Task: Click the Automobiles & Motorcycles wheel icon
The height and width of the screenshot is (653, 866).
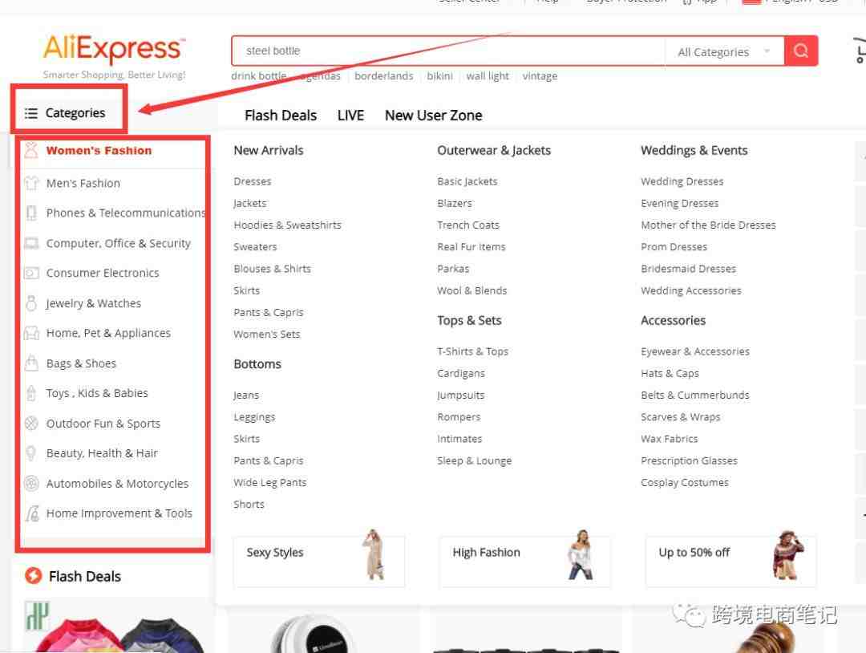Action: pyautogui.click(x=31, y=484)
